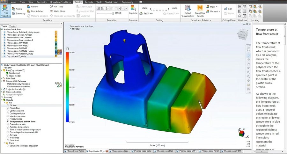287x154 pixels.
Task: Enable the Plastic flow result
Action: click(x=8, y=108)
